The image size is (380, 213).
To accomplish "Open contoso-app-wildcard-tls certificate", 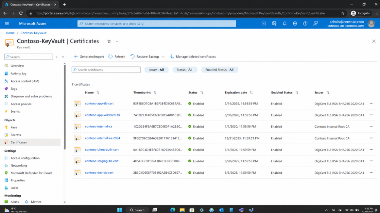I will (x=102, y=115).
